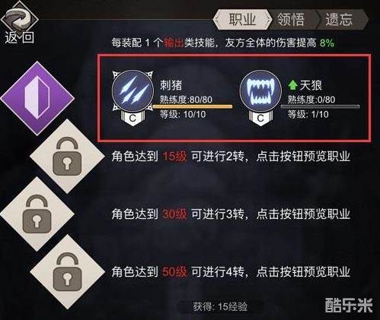Tap the 刺猪 claw skill icon
This screenshot has width=380, height=320.
point(133,91)
